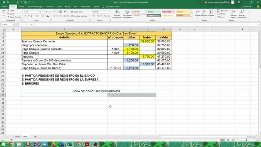Decrease font size with the small A icon
The width and height of the screenshot is (261, 147).
tap(49, 12)
